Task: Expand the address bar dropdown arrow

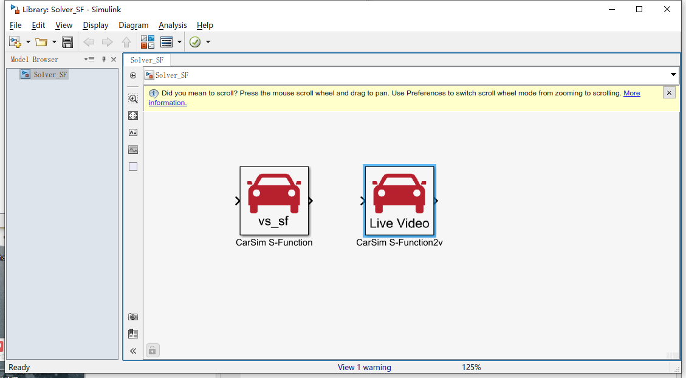Action: coord(673,75)
